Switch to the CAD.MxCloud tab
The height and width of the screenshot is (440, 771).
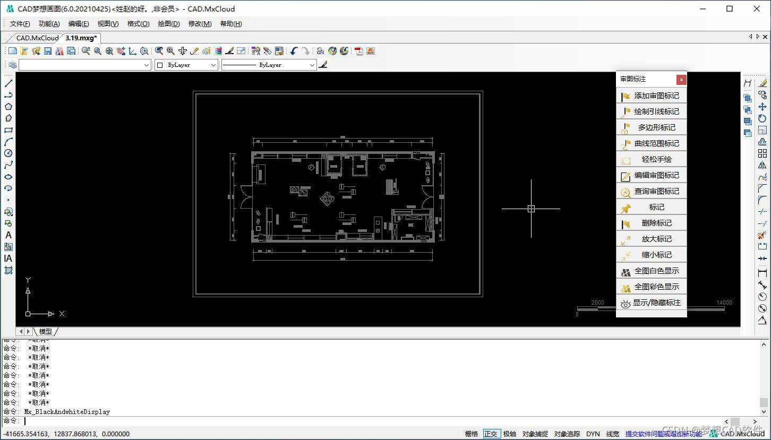[37, 38]
